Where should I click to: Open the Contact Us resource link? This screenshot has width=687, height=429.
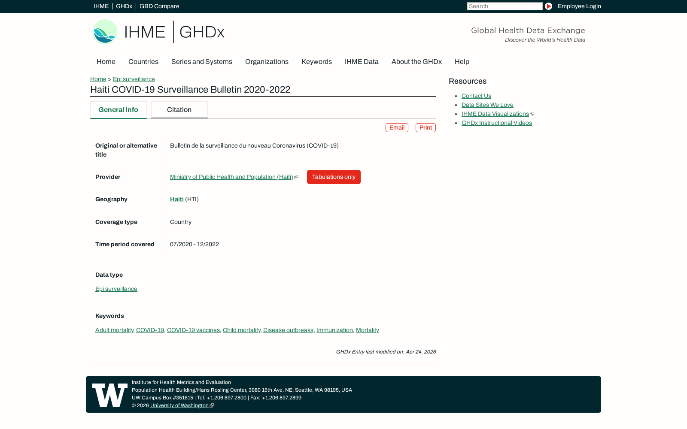point(476,96)
